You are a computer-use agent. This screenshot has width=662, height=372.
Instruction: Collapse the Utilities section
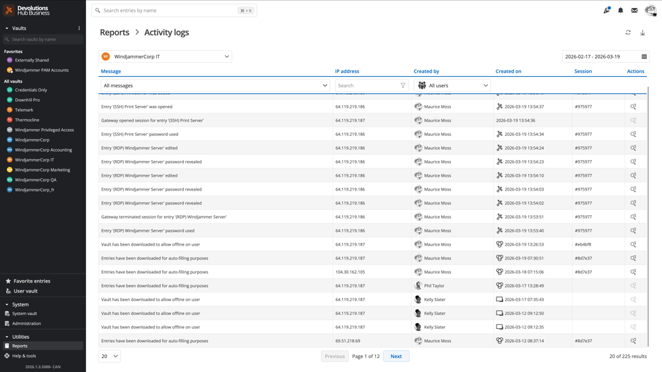pos(7,337)
